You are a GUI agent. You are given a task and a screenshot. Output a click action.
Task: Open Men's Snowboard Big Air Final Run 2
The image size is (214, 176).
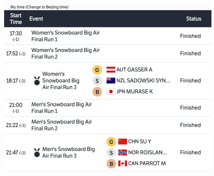click(x=62, y=125)
